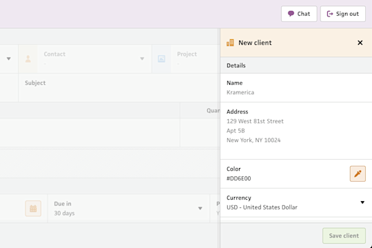Screen dimensions: 372x248
Task: Click the image icon next to Project
Action: (161, 59)
